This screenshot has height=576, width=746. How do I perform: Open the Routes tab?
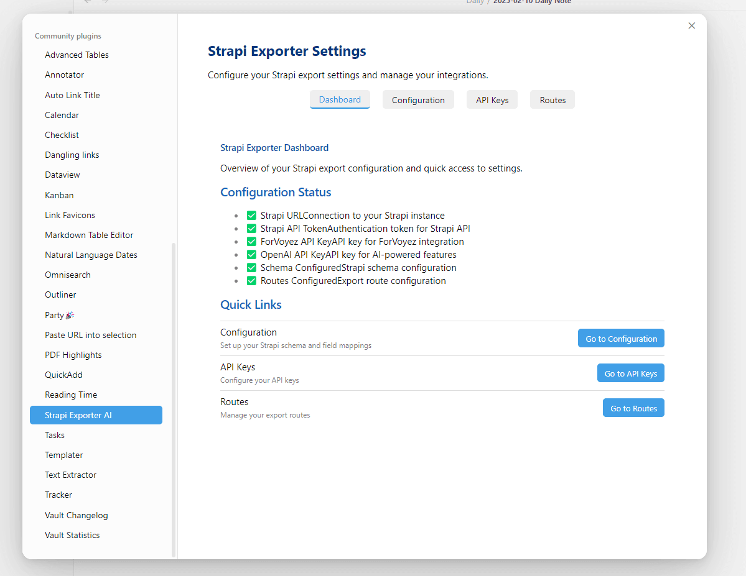(x=553, y=100)
